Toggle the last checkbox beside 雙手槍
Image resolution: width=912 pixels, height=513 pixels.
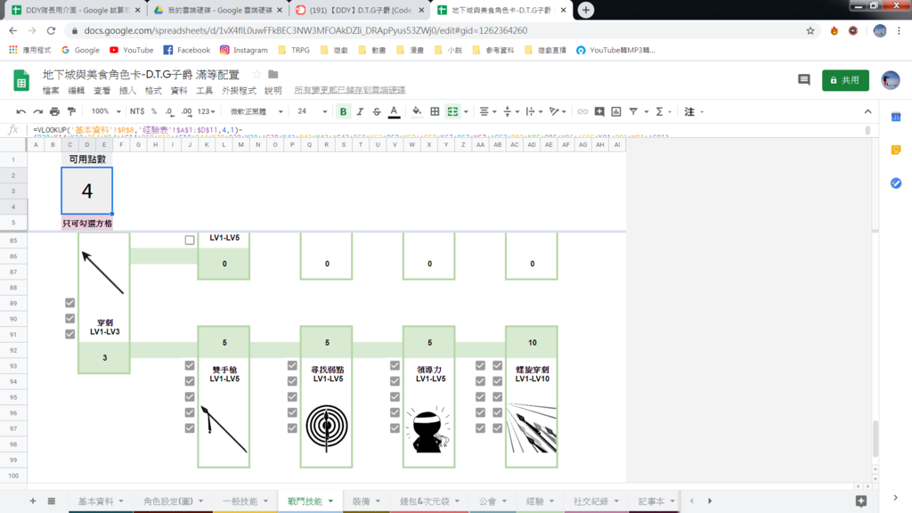(190, 428)
